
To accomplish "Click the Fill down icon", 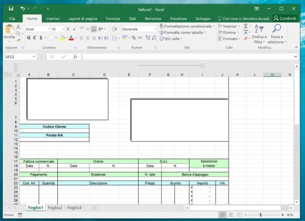I will 246,32.
